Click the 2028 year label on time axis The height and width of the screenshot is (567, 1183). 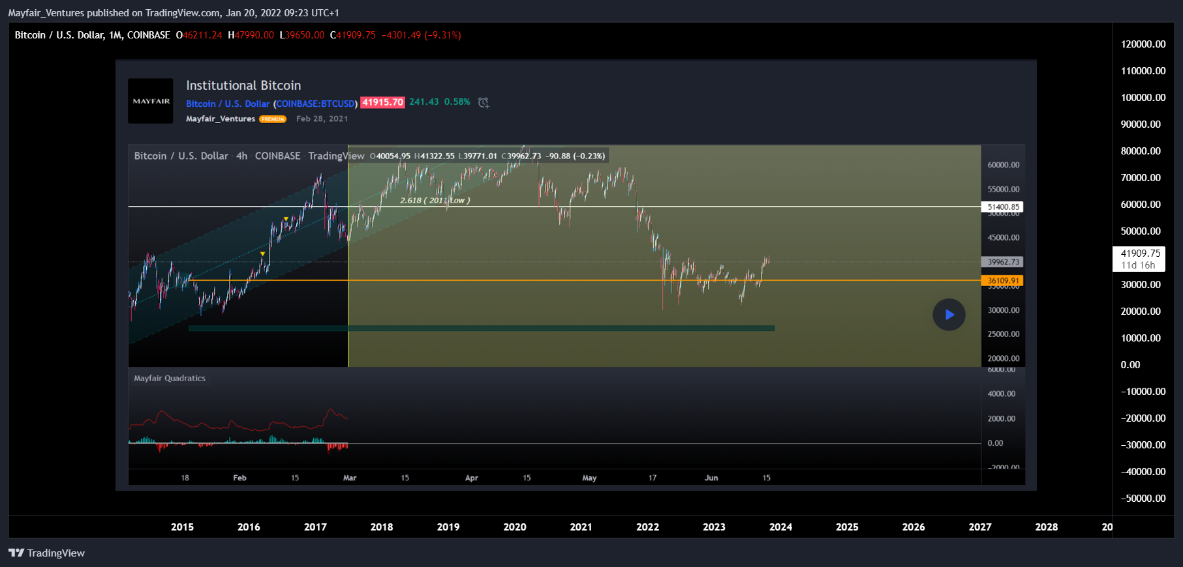tap(1046, 527)
